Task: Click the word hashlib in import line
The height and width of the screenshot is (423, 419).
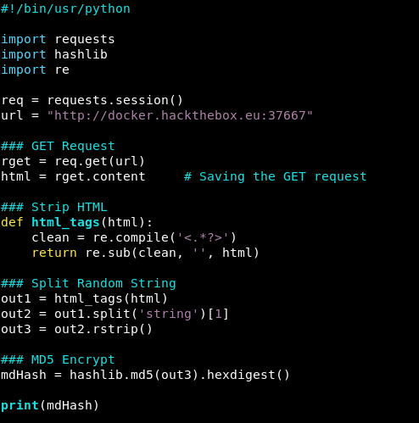Action: [81, 54]
